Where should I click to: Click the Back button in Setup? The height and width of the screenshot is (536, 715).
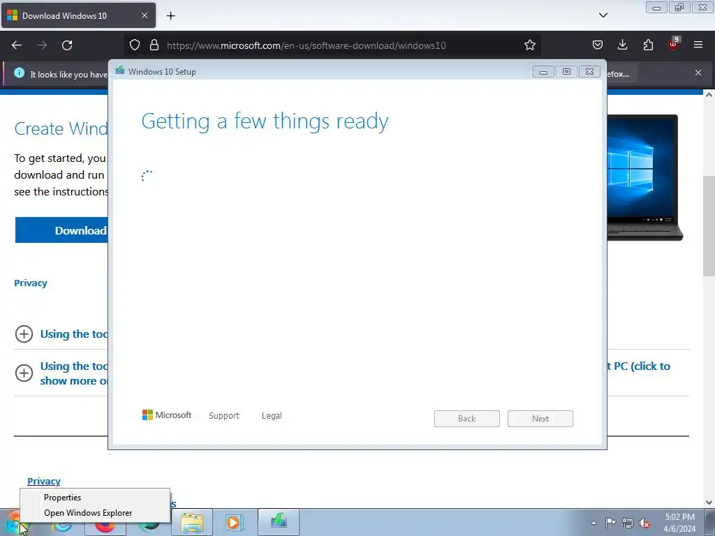click(467, 419)
